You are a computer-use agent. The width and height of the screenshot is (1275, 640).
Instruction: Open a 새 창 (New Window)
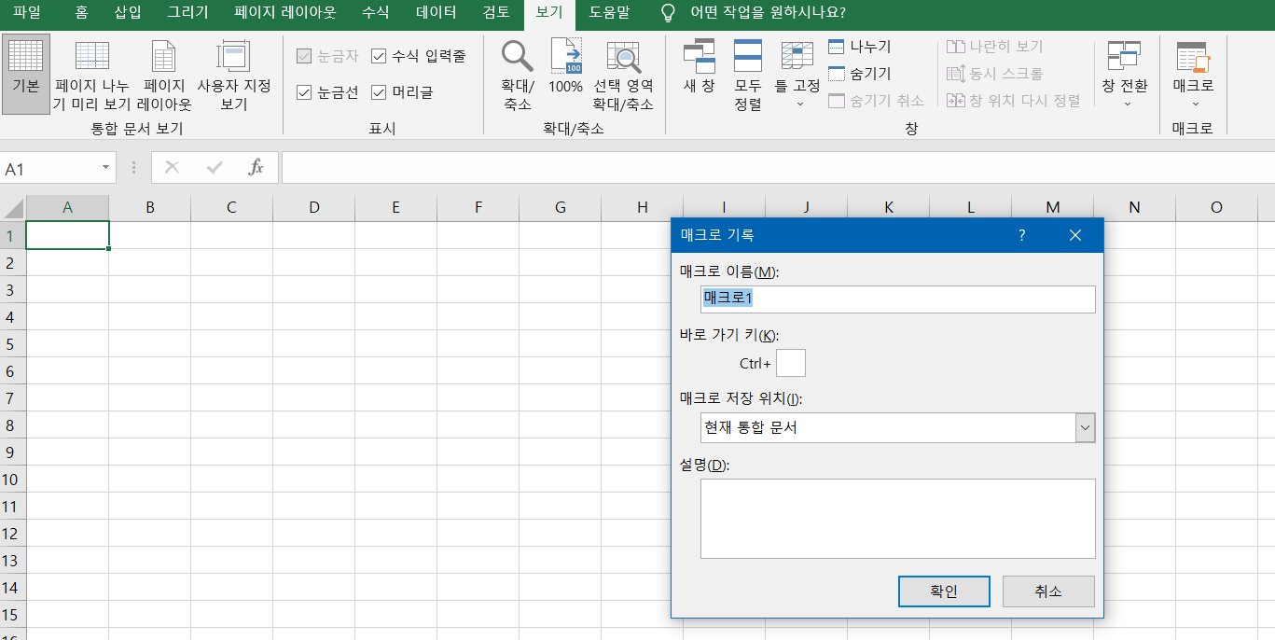(x=699, y=57)
